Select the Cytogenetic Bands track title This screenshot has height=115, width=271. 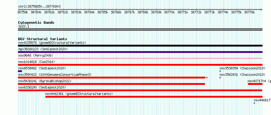pos(36,23)
